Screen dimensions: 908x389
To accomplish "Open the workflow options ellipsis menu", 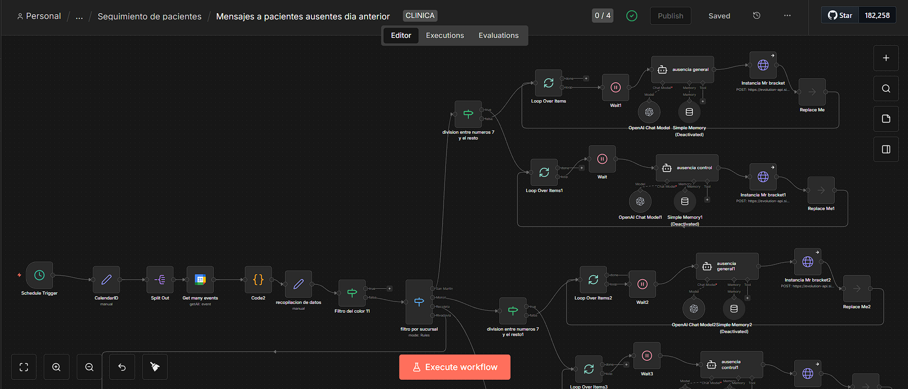I will coord(788,16).
